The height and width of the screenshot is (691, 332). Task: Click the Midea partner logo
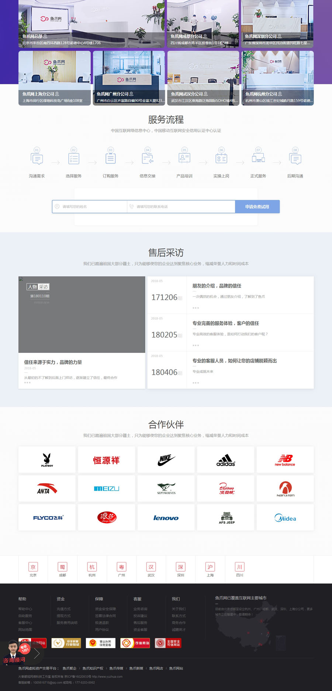(285, 517)
